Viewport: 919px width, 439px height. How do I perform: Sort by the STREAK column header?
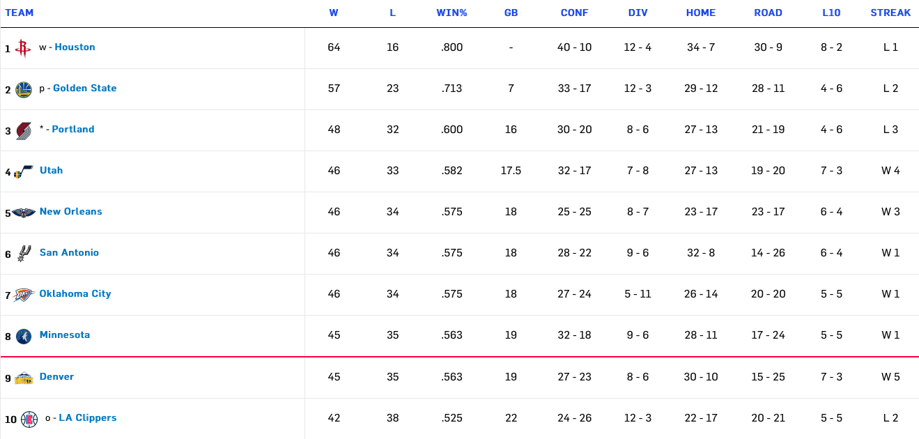click(x=890, y=13)
